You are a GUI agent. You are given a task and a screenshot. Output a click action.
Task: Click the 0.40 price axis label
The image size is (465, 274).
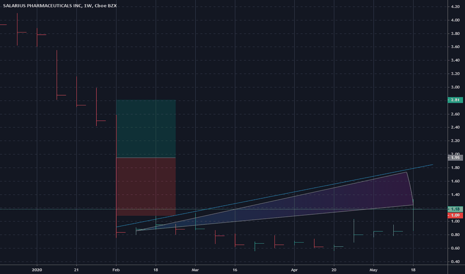coord(455,262)
